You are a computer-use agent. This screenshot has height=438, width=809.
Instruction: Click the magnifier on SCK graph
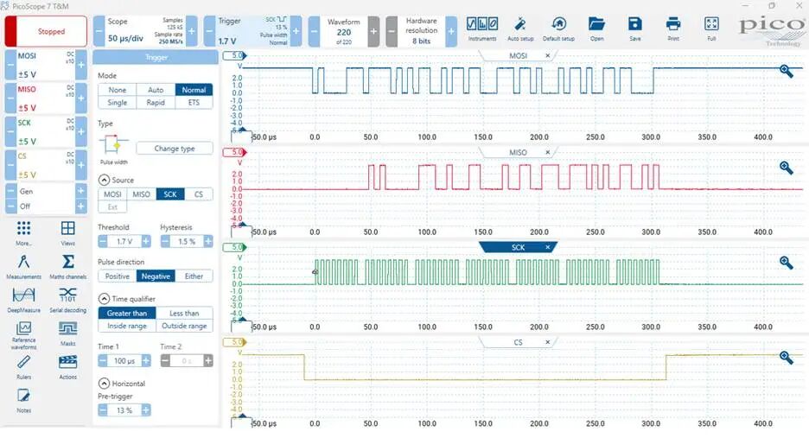point(786,263)
